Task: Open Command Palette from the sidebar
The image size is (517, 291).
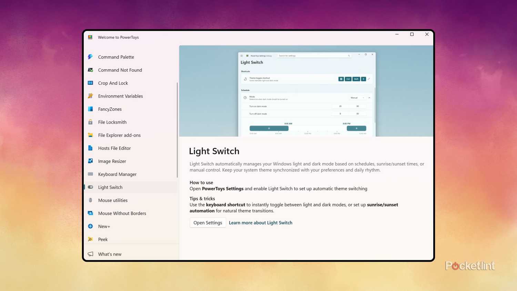Action: coord(116,57)
